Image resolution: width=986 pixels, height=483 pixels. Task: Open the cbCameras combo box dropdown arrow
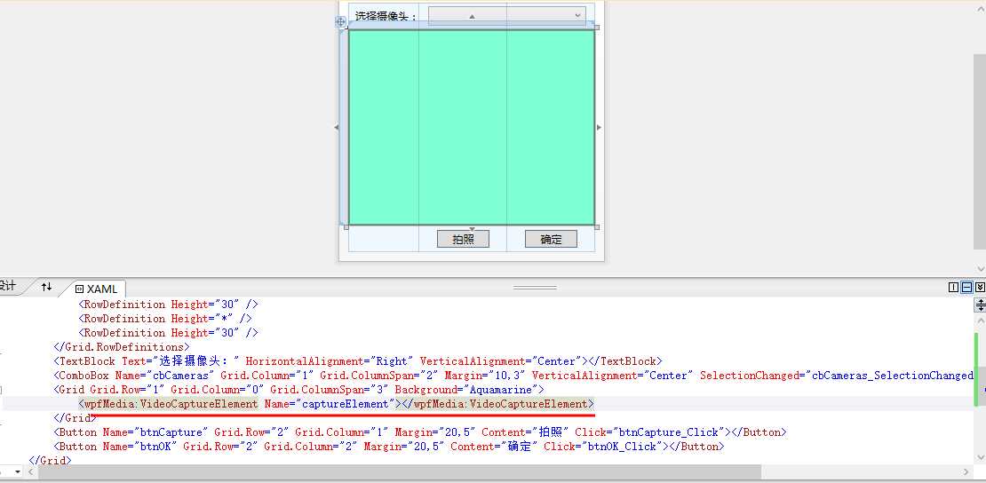click(x=578, y=16)
